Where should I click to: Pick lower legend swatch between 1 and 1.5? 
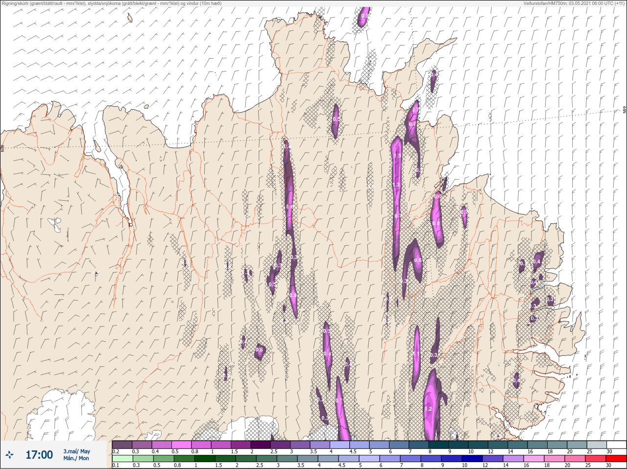tap(206, 459)
